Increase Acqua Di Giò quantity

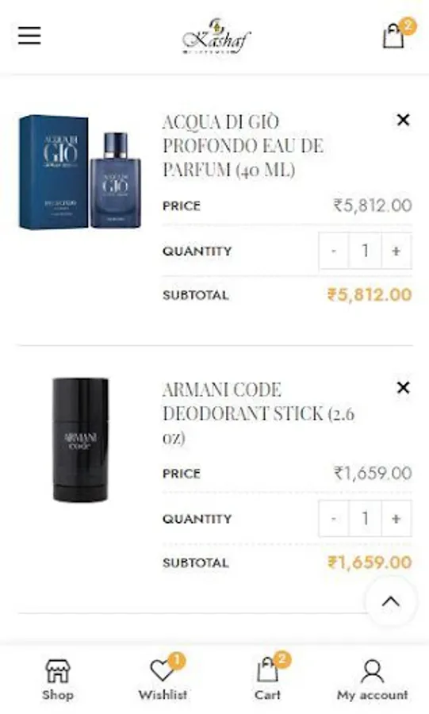click(396, 251)
